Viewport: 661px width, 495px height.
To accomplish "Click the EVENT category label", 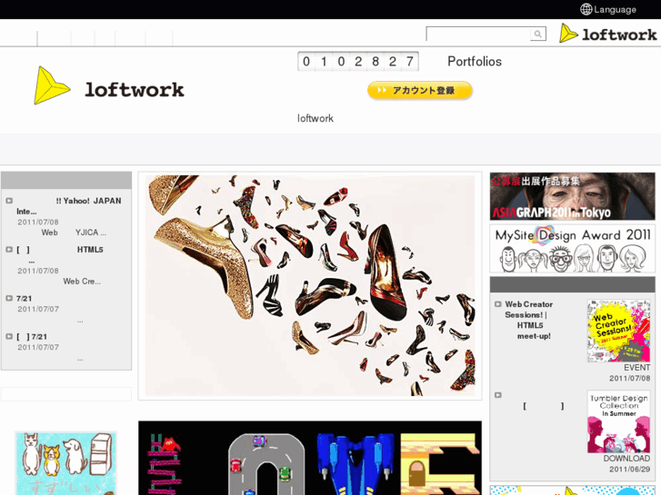I will (x=637, y=368).
